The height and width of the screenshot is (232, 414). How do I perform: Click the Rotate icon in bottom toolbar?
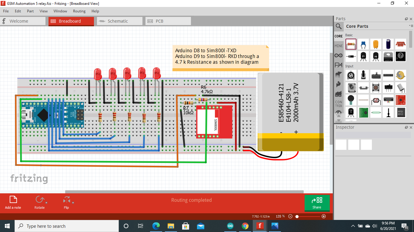(40, 200)
